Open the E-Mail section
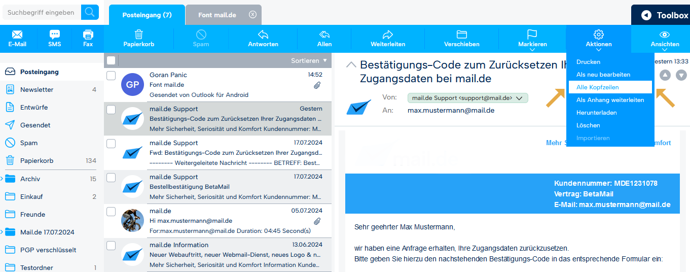Image resolution: width=690 pixels, height=272 pixels. [x=17, y=39]
